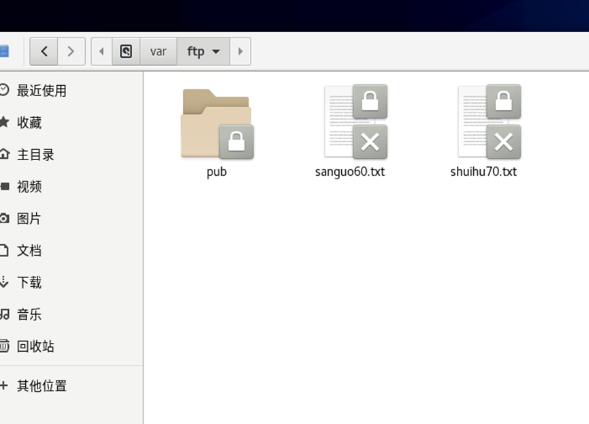Click the lock emblem on shuihu70.txt

coord(504,102)
